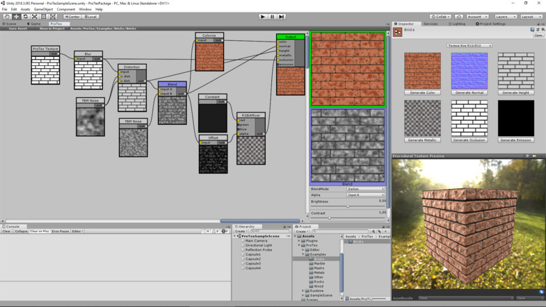546x307 pixels.
Task: Open the GameObject menu
Action: click(44, 10)
